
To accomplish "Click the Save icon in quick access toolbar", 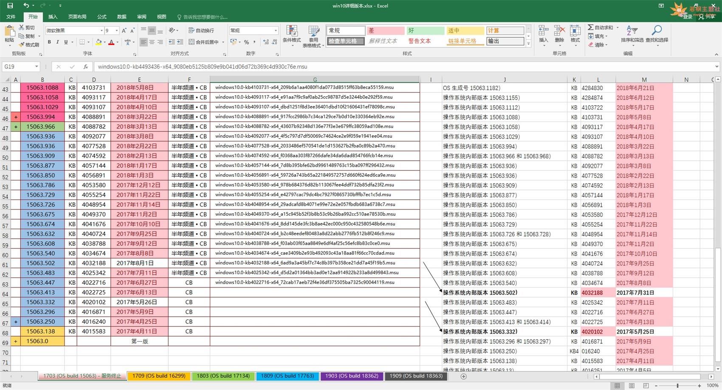I will 10,6.
